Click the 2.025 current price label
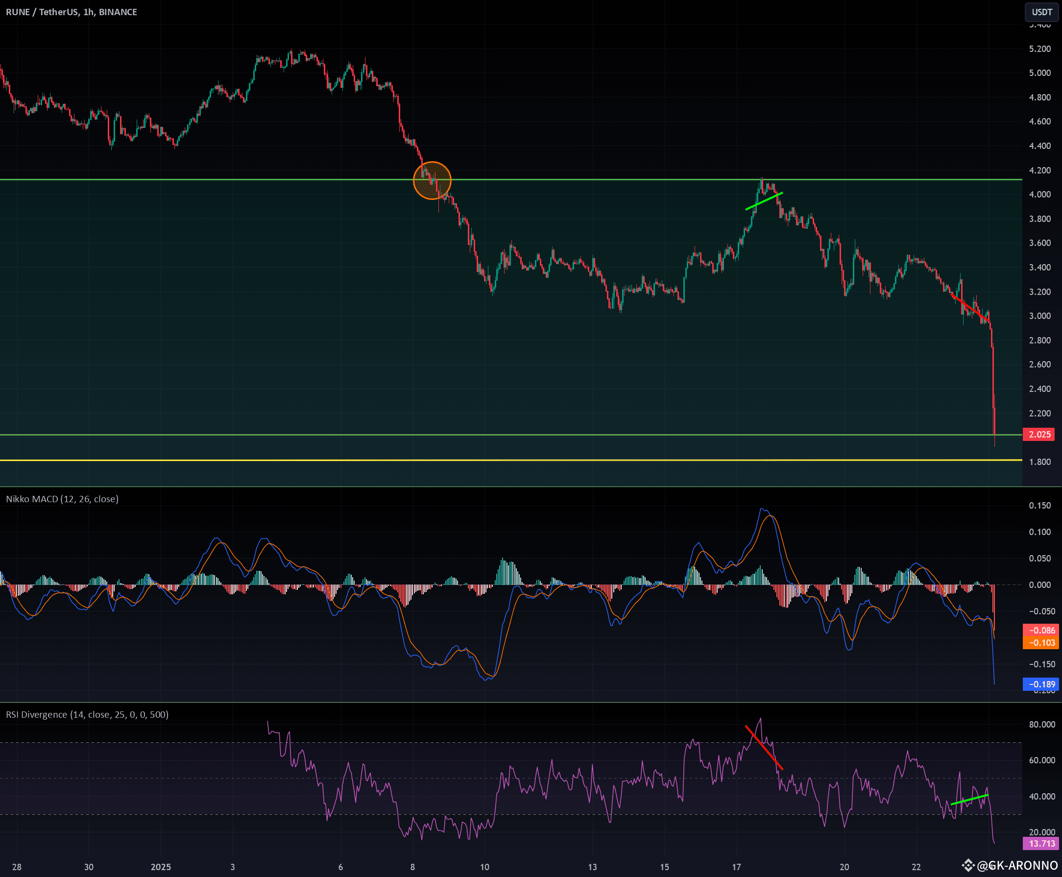 click(1039, 435)
